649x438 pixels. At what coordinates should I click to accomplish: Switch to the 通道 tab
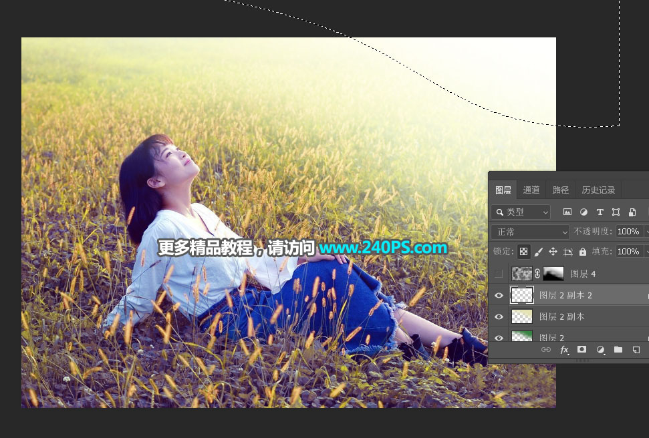click(531, 190)
